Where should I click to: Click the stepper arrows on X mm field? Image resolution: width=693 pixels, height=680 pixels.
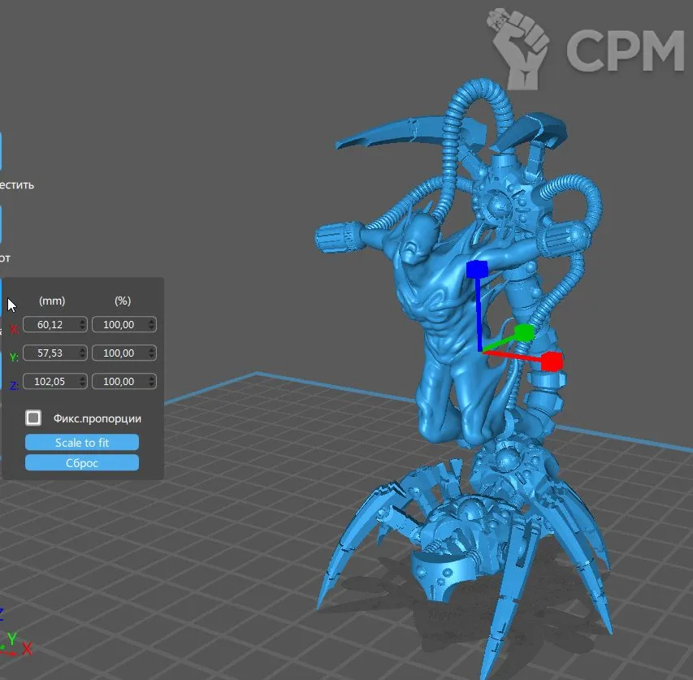82,325
